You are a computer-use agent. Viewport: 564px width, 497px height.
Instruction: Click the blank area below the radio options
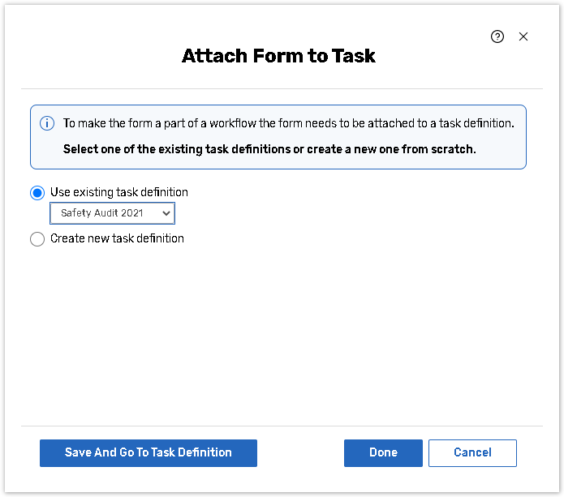click(280, 332)
